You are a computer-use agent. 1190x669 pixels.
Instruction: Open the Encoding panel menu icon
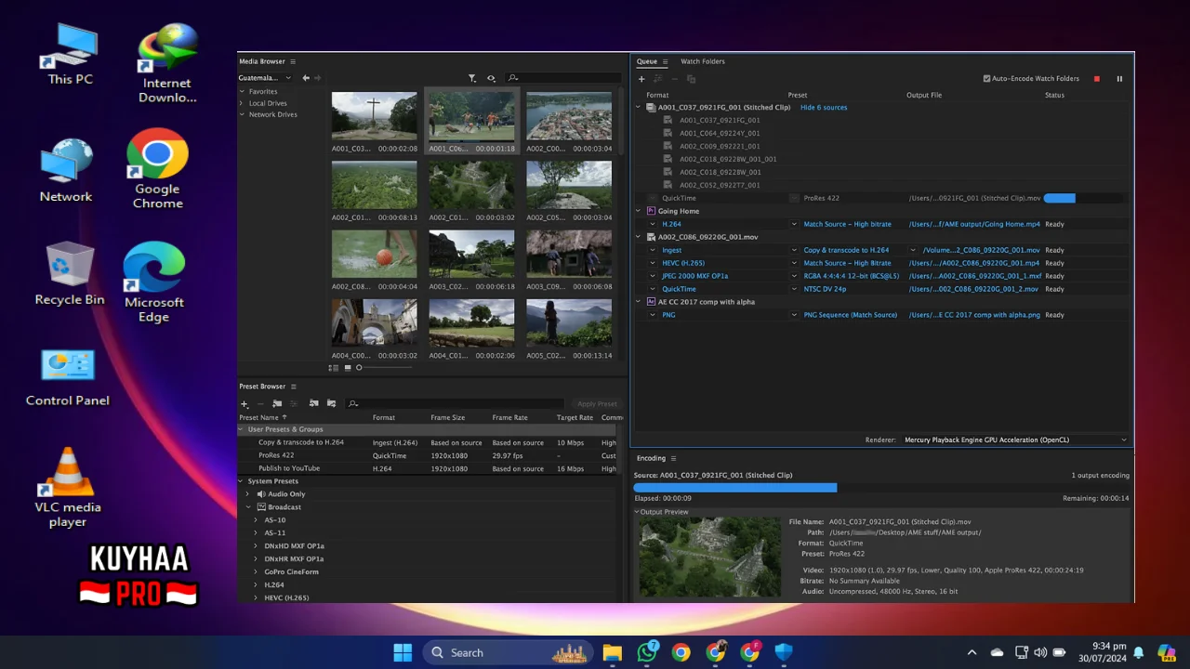673,458
